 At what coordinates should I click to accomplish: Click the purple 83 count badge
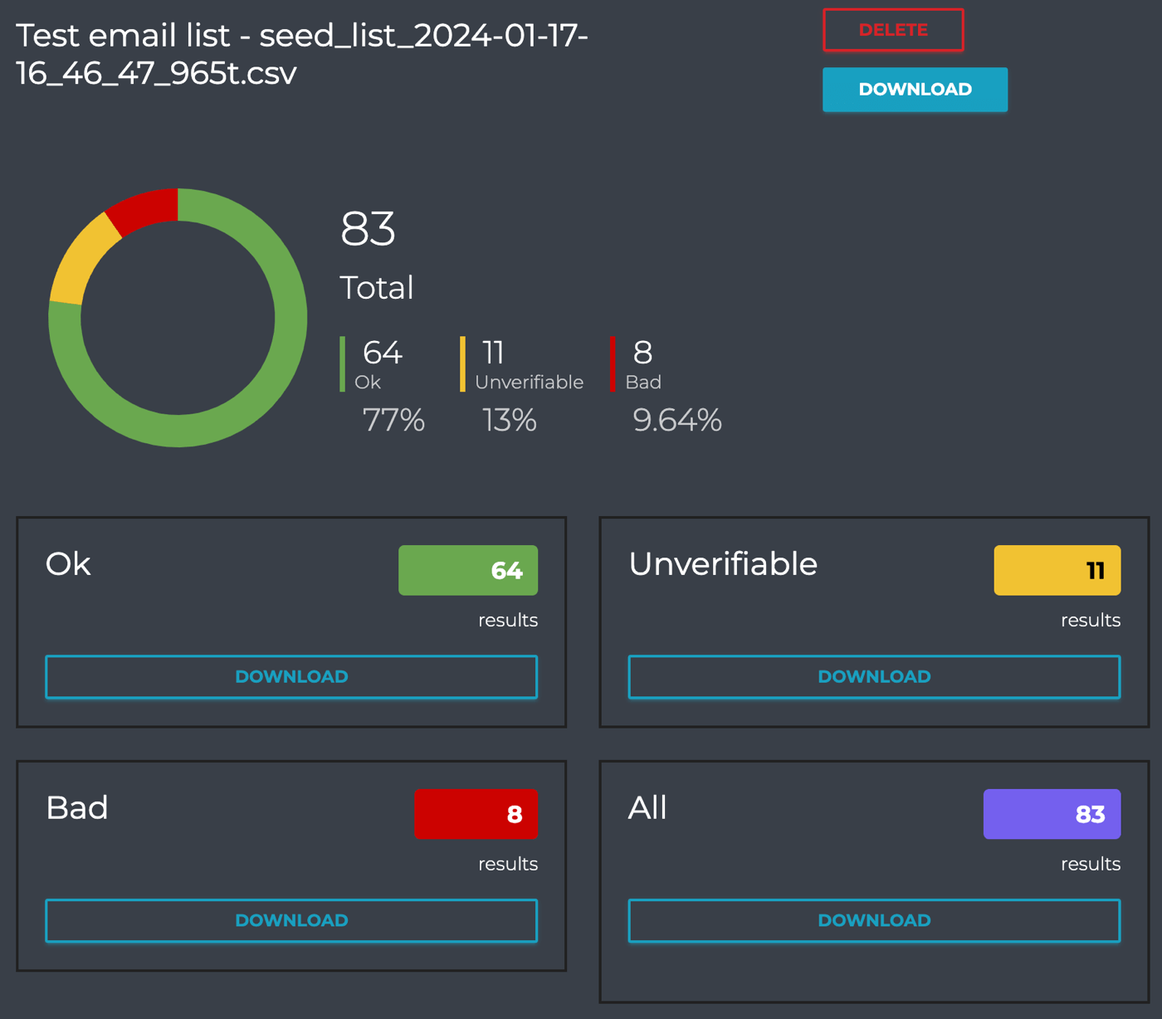tap(1052, 814)
